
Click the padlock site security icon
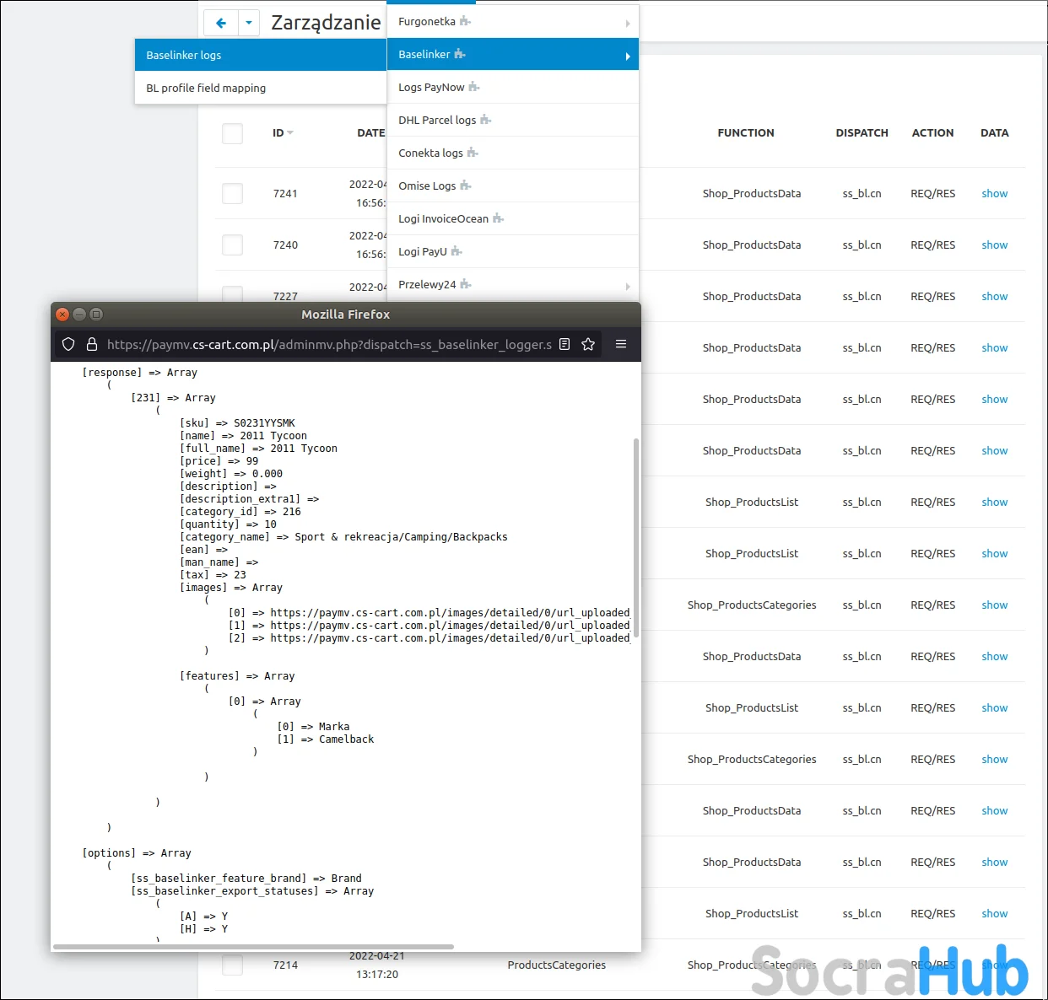(x=92, y=344)
